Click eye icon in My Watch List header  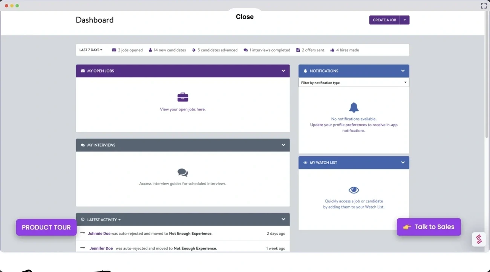click(305, 163)
